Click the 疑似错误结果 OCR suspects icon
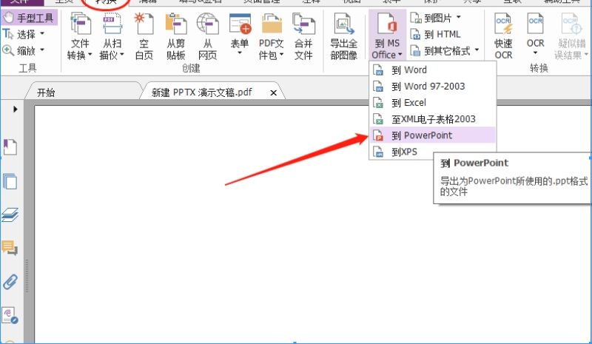 571,25
